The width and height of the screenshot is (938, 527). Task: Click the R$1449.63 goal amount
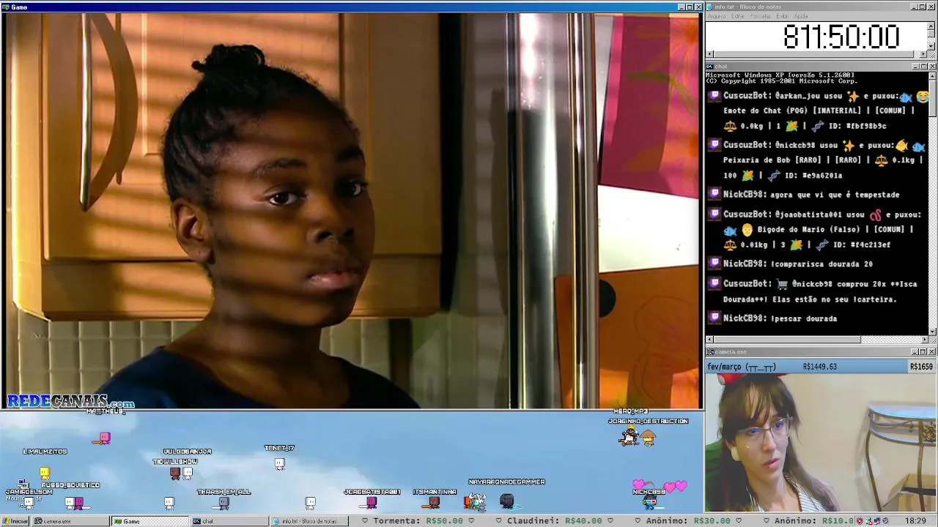point(819,367)
